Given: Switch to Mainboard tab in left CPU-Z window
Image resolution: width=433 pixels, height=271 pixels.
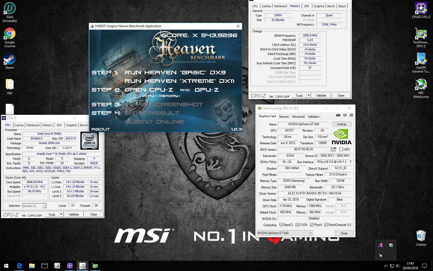Looking at the screenshot, I should [33, 125].
